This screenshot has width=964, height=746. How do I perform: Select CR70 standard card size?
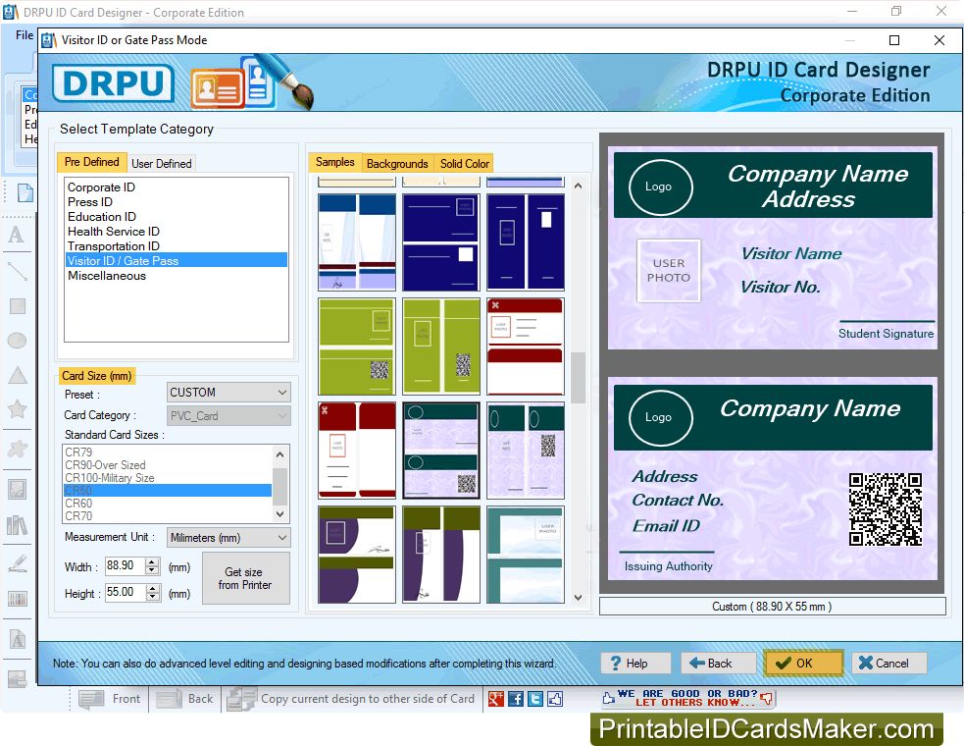pos(168,515)
